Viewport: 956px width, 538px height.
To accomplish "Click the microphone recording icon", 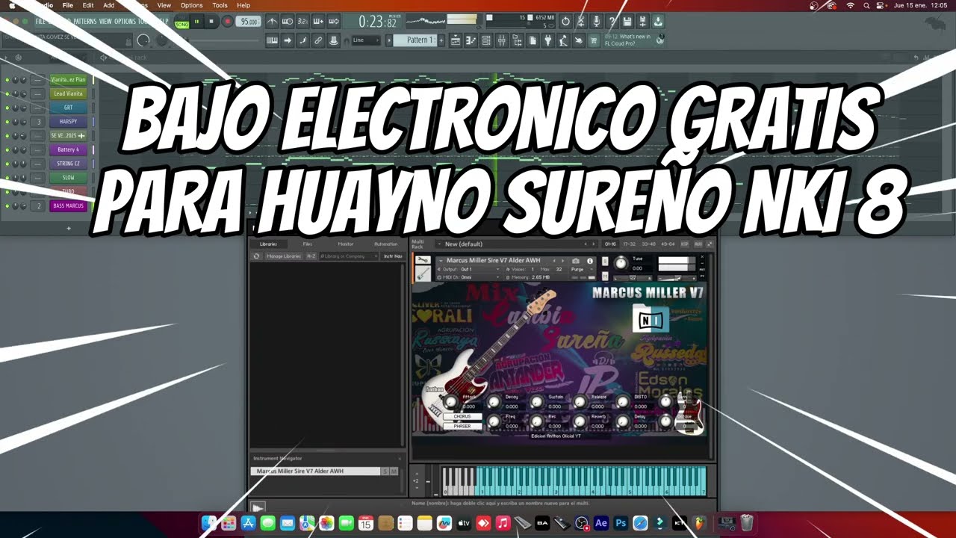I will coord(597,22).
